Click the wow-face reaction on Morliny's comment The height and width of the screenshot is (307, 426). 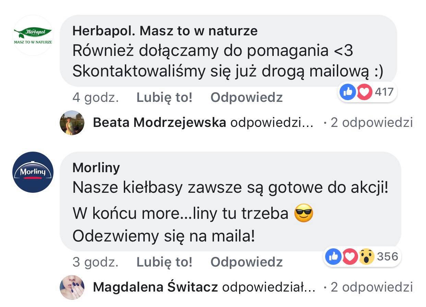(x=366, y=257)
